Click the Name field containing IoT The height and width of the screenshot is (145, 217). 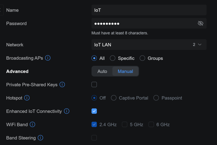[x=149, y=10]
